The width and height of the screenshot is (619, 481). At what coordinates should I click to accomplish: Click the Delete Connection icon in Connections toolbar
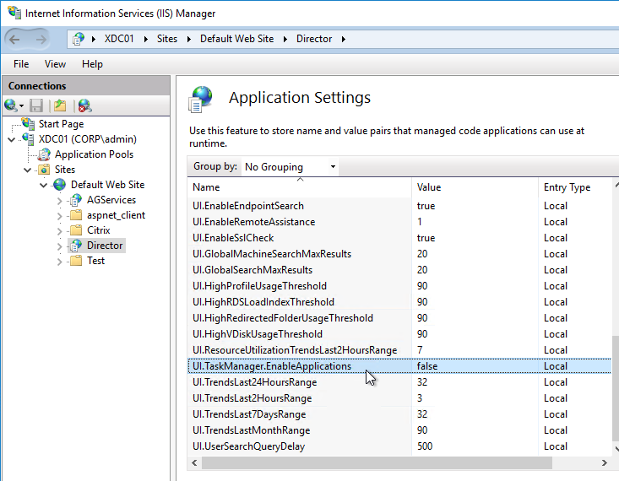click(x=84, y=105)
